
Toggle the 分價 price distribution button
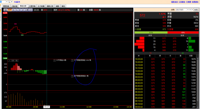[x=27, y=10]
